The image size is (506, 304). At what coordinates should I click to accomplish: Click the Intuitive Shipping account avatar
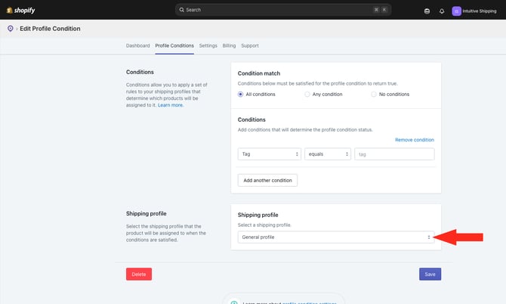(x=456, y=11)
